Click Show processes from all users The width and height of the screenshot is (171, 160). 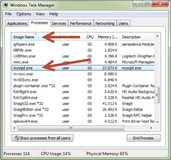(x=42, y=138)
